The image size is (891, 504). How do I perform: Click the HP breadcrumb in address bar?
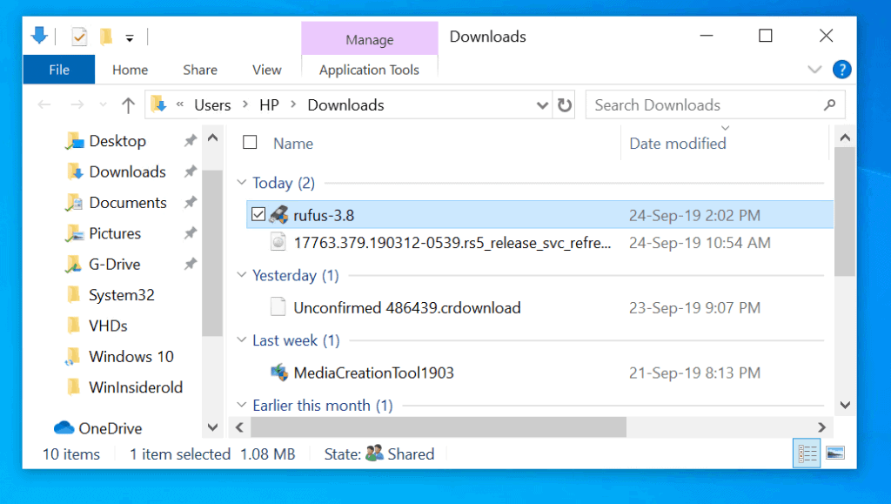270,105
